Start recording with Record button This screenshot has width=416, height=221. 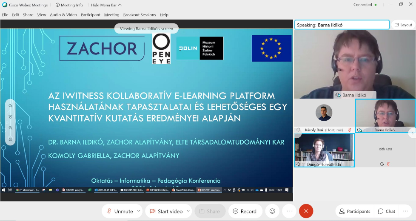[x=245, y=211]
